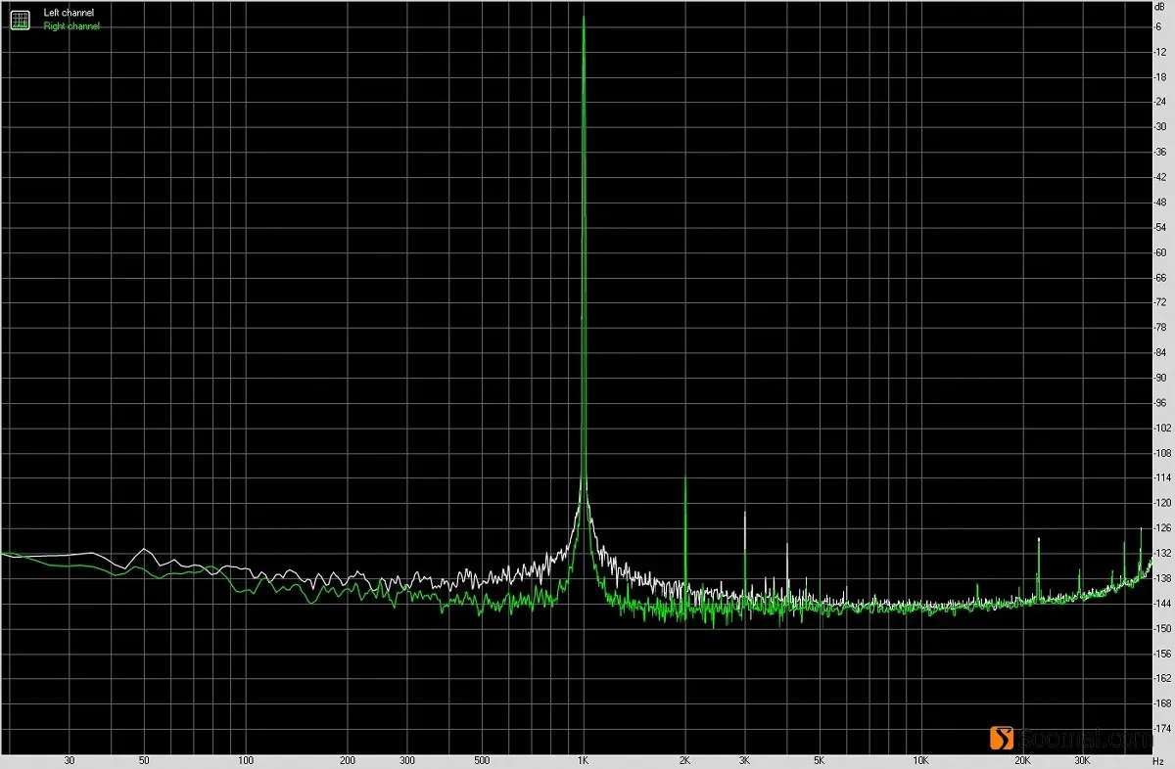Click the spectrum graph icon beside legend

20,19
